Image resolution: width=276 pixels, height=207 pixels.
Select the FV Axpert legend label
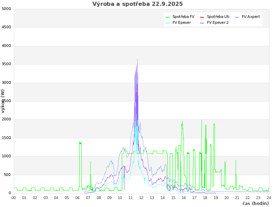tap(251, 17)
